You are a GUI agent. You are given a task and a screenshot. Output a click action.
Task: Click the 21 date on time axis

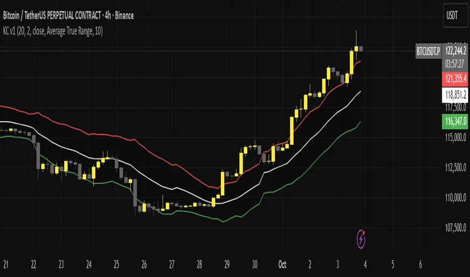[x=6, y=264]
